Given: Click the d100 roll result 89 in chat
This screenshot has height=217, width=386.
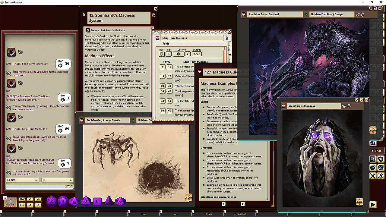Looking at the screenshot, I should click(x=63, y=129).
